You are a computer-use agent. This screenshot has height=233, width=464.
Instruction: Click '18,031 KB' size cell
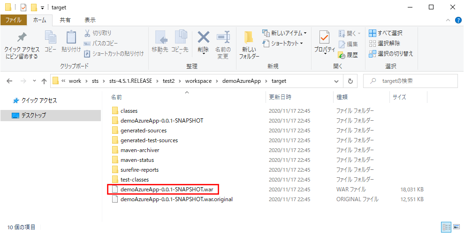pyautogui.click(x=411, y=189)
